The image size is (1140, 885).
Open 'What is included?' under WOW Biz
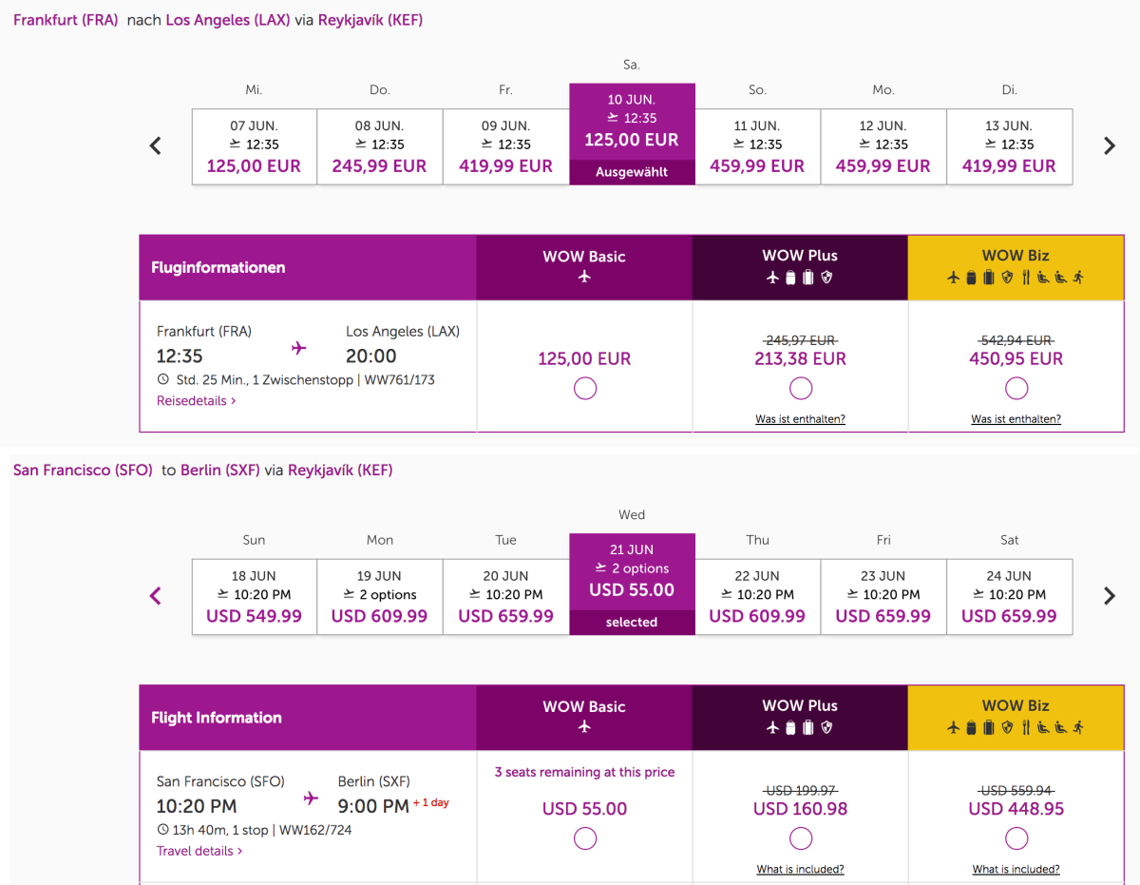coord(1016,869)
